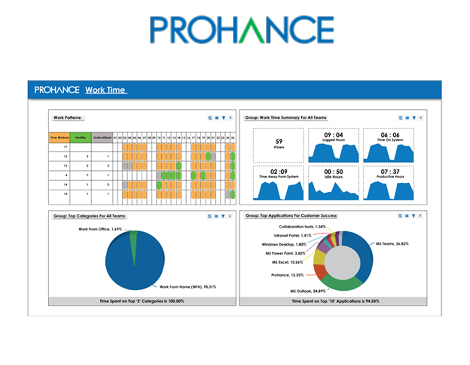The image size is (470, 365).
Task: Open list menu icon in Top Applications panel
Action: point(407,216)
